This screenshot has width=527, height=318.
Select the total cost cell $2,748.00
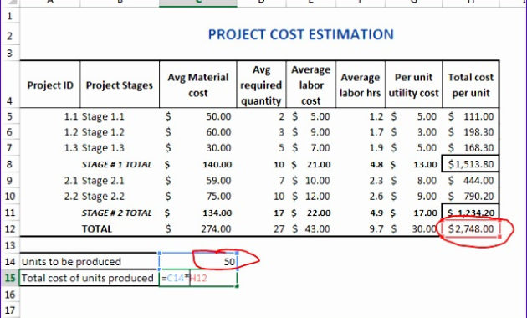(x=471, y=229)
